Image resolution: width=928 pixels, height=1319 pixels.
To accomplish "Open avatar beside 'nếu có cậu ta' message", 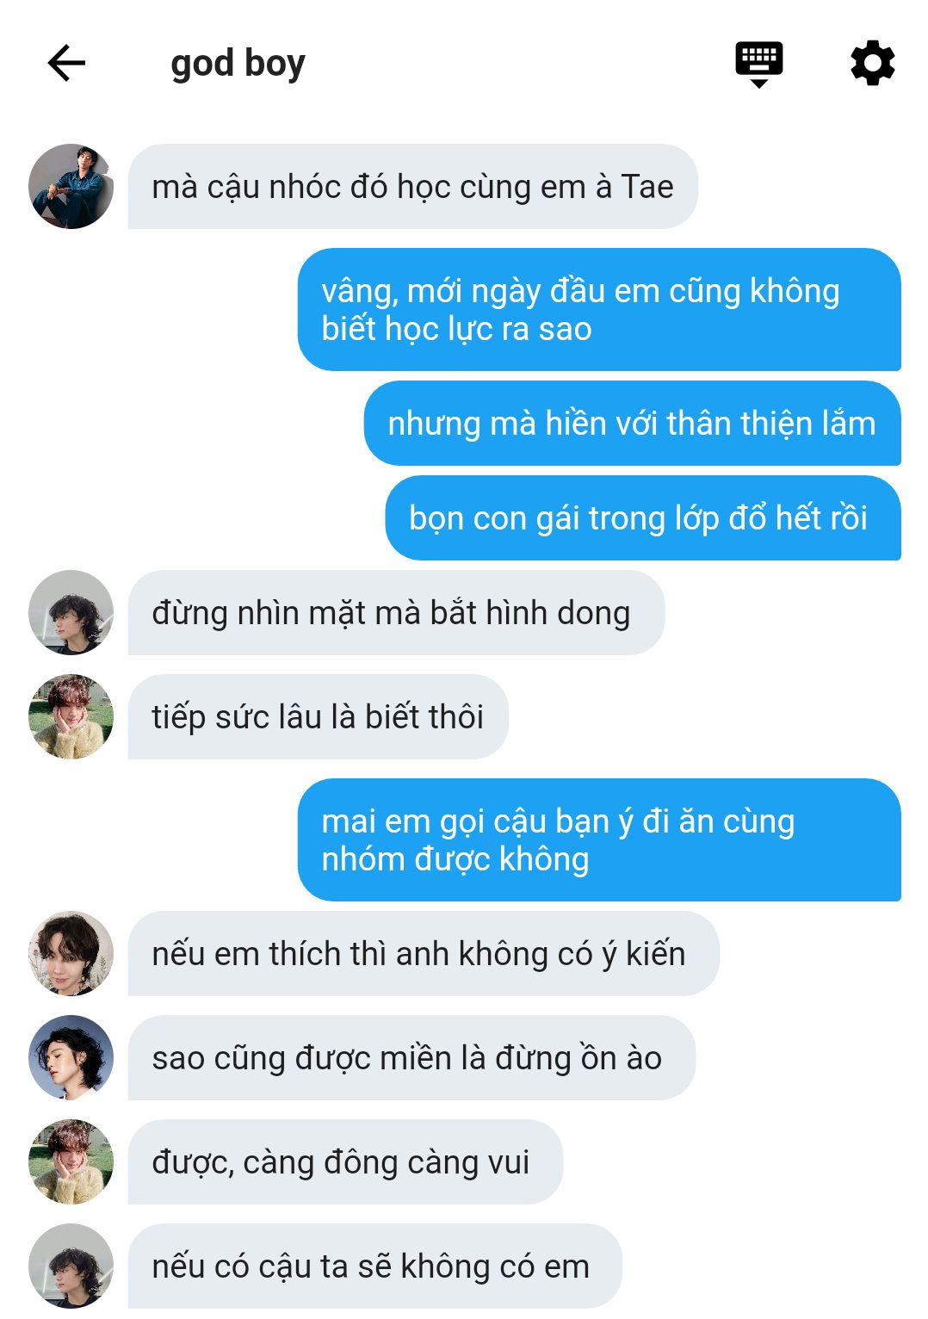I will click(x=71, y=1266).
